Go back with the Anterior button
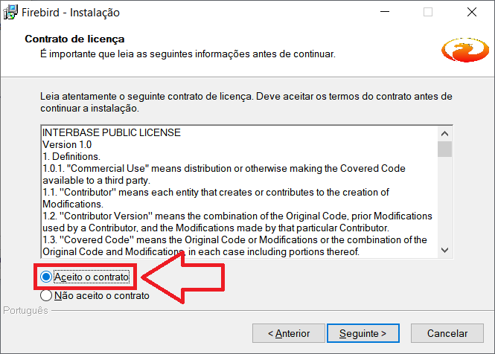 click(289, 333)
